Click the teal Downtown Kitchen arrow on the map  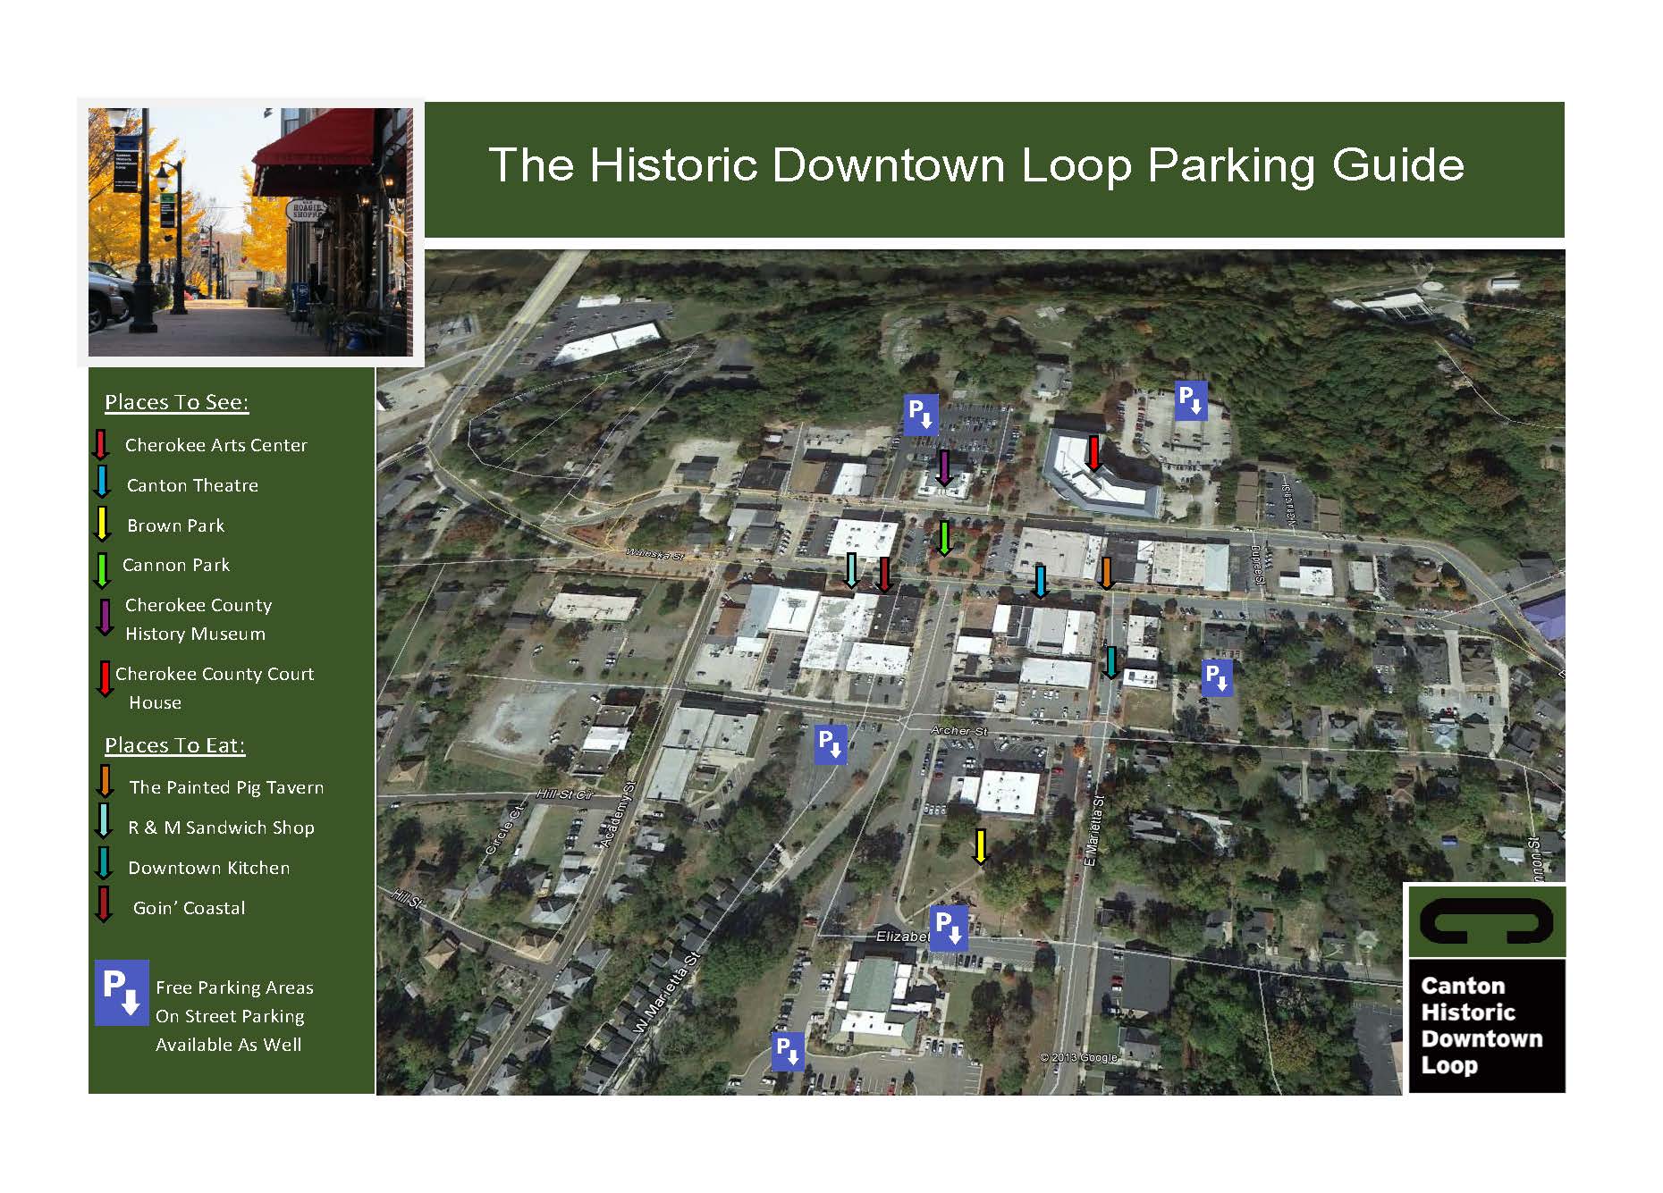click(x=1110, y=661)
